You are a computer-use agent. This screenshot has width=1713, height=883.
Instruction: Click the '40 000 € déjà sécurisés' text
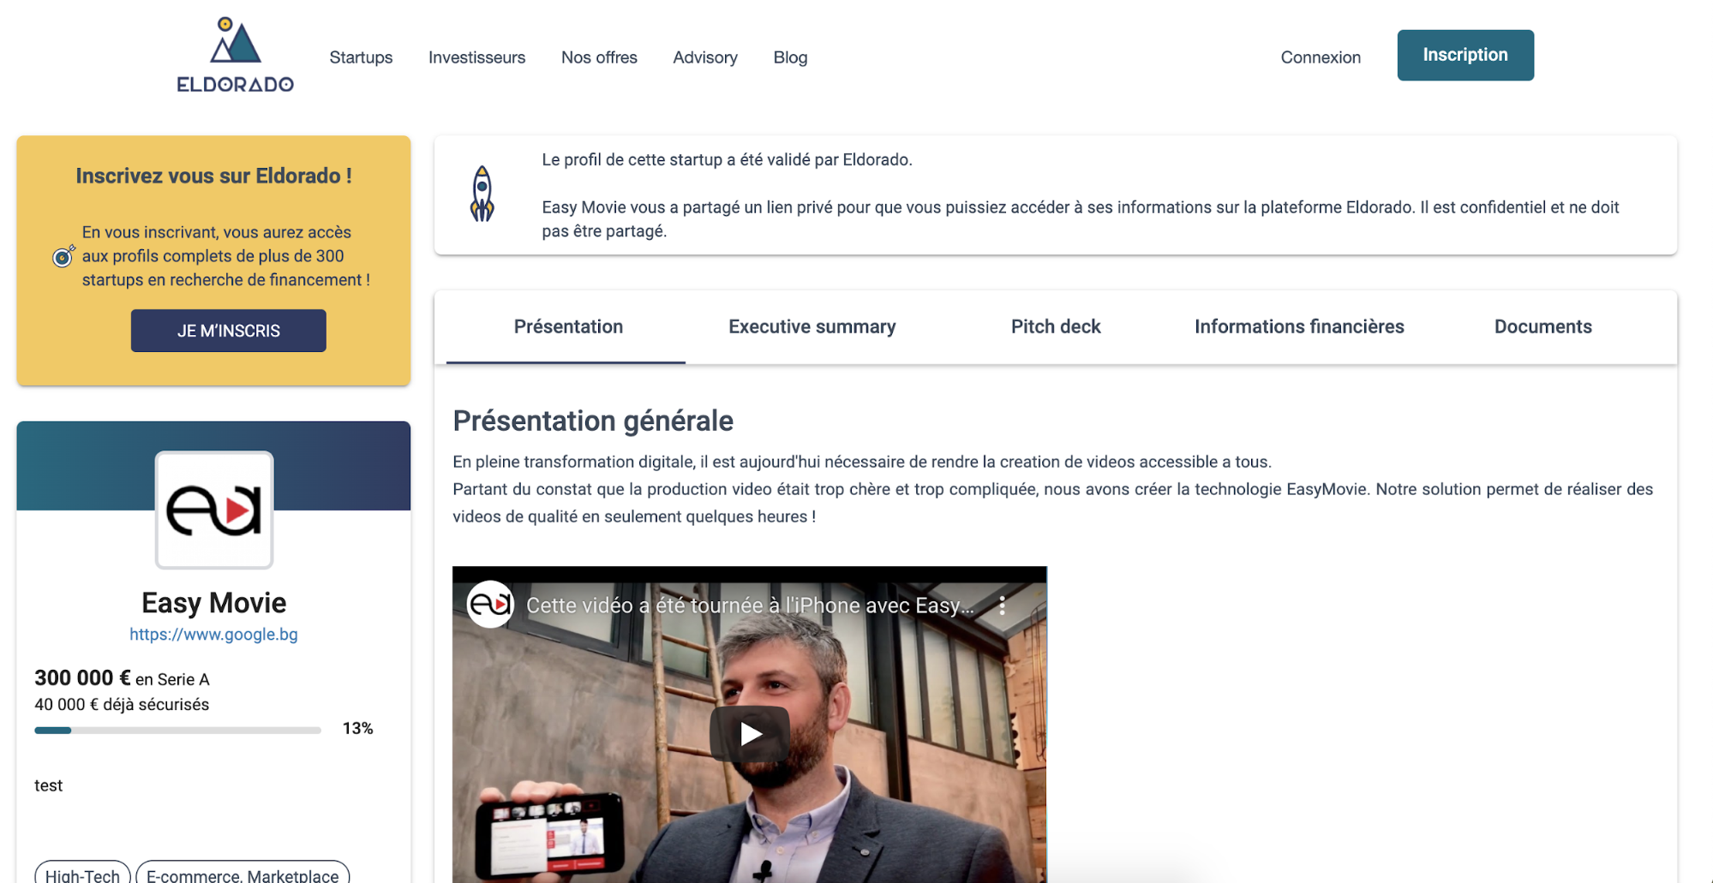click(122, 705)
